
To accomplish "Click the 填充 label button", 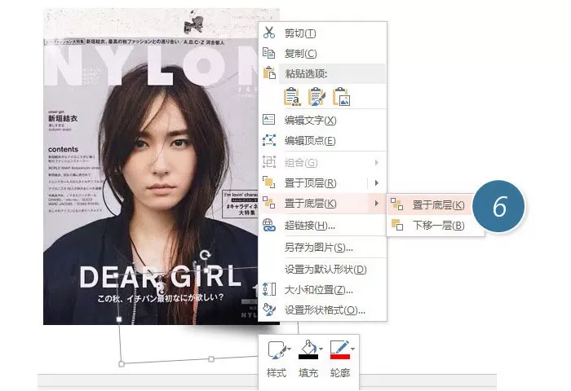I will click(x=308, y=373).
